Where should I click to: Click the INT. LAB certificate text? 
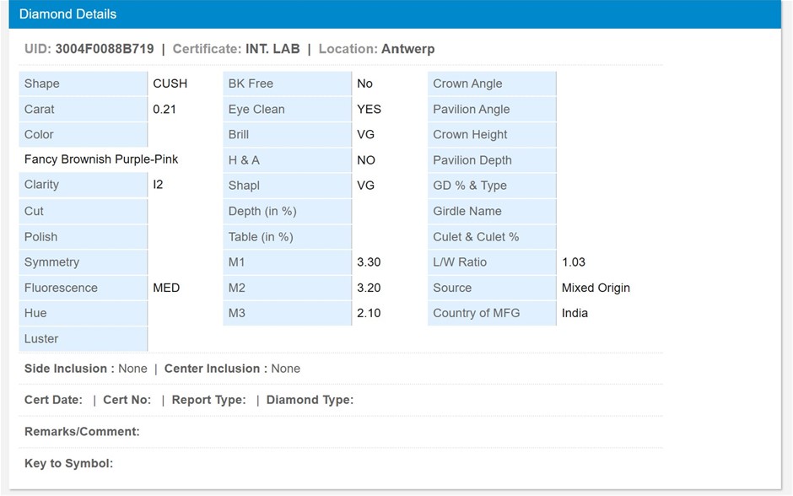click(x=272, y=49)
